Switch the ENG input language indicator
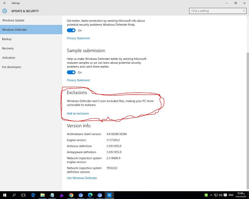Viewport: 249px width, 199px height. 231,195
